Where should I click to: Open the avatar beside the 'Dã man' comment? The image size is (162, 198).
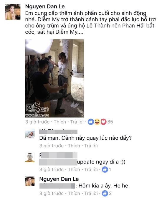pos(30,133)
